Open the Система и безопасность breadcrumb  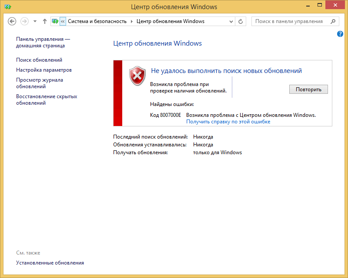[97, 21]
